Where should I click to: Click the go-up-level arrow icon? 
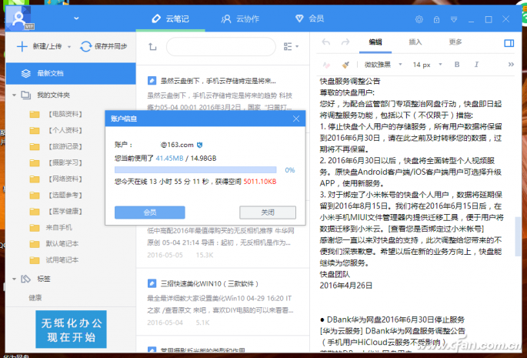pos(152,46)
